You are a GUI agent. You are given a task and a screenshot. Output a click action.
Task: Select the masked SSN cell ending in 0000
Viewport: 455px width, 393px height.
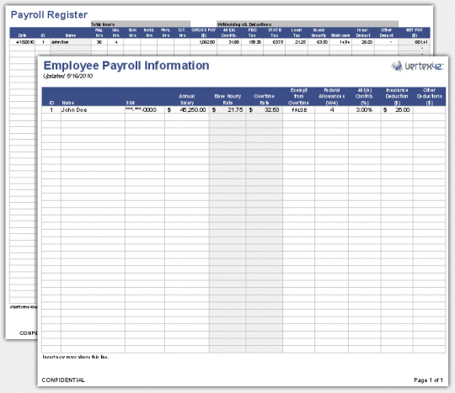pyautogui.click(x=145, y=110)
